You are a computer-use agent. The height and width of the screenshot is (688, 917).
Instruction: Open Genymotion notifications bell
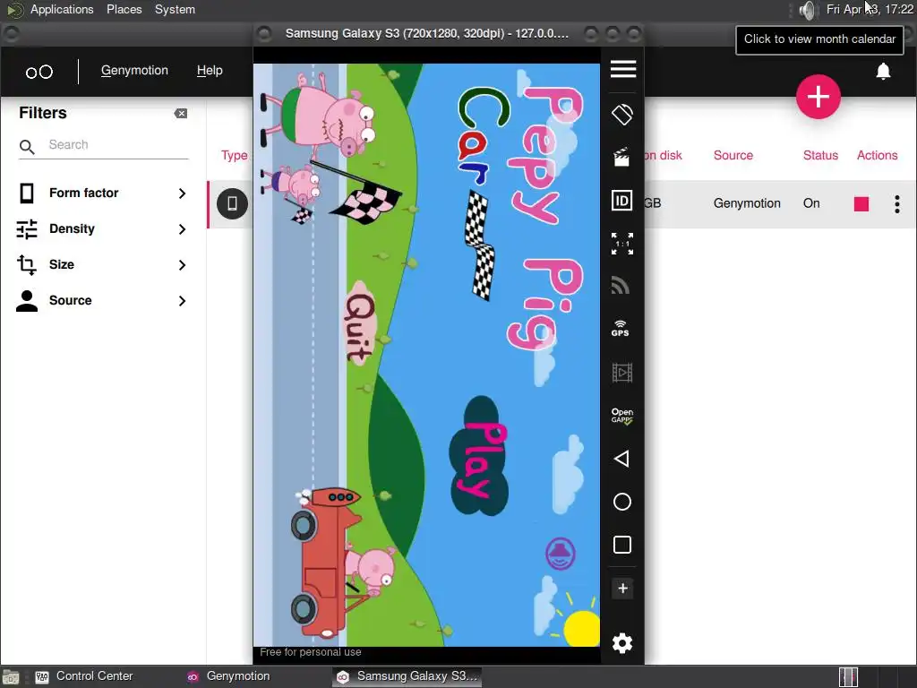pos(883,71)
